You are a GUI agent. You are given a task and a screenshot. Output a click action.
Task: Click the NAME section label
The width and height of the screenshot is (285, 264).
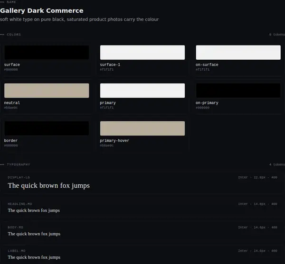(11, 2)
